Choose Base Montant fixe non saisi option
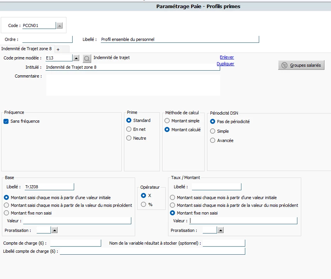 pyautogui.click(x=6, y=213)
